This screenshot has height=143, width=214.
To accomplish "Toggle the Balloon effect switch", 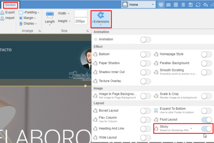I will [x=145, y=55].
